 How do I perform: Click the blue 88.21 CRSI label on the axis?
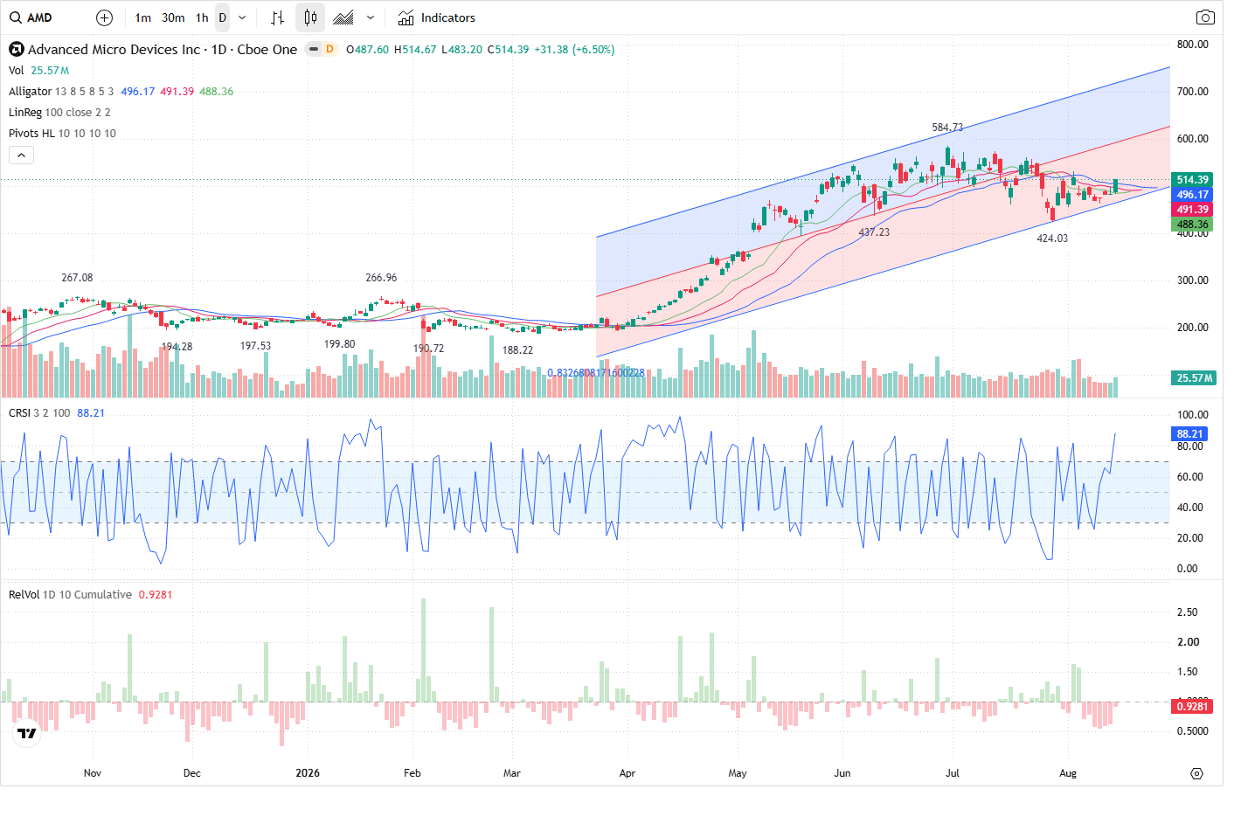coord(1189,434)
